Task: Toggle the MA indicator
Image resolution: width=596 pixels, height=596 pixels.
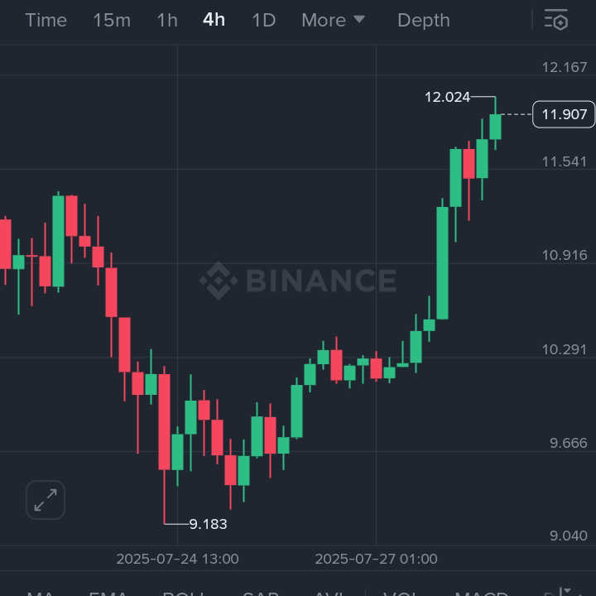Action: pos(41,592)
